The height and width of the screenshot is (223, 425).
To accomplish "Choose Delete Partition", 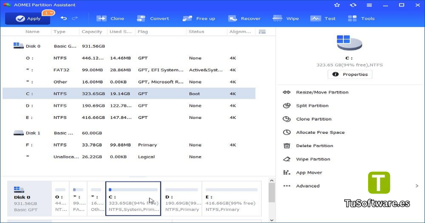I will [x=308, y=146].
